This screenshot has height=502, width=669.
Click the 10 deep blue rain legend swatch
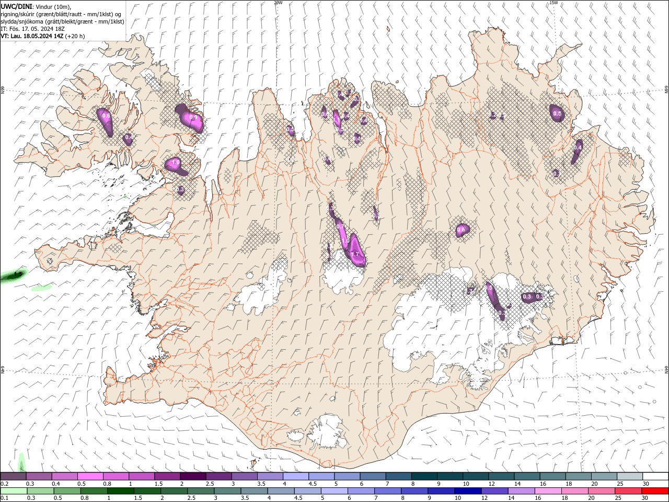(468, 491)
